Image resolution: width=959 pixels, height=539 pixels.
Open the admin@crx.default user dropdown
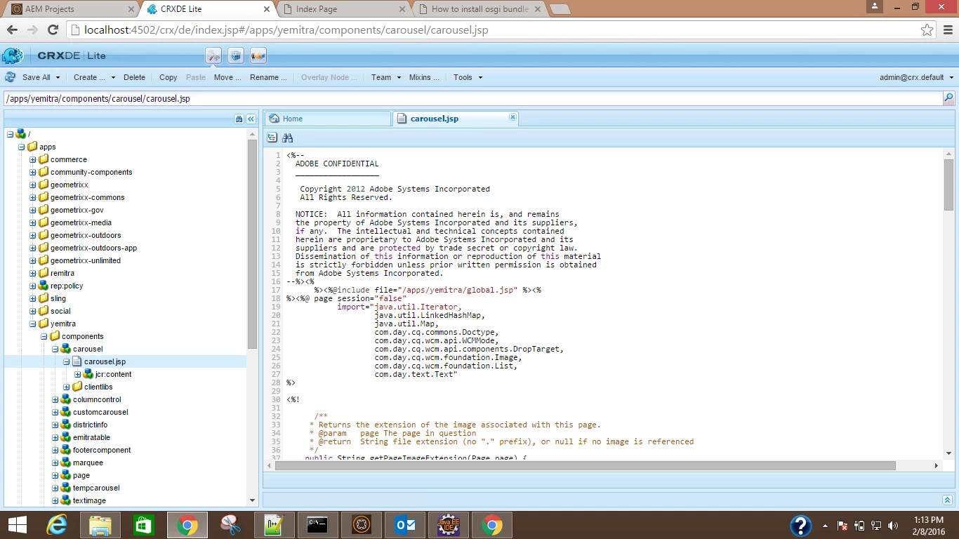point(916,77)
